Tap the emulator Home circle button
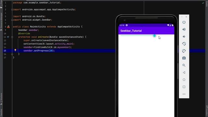 point(184,80)
